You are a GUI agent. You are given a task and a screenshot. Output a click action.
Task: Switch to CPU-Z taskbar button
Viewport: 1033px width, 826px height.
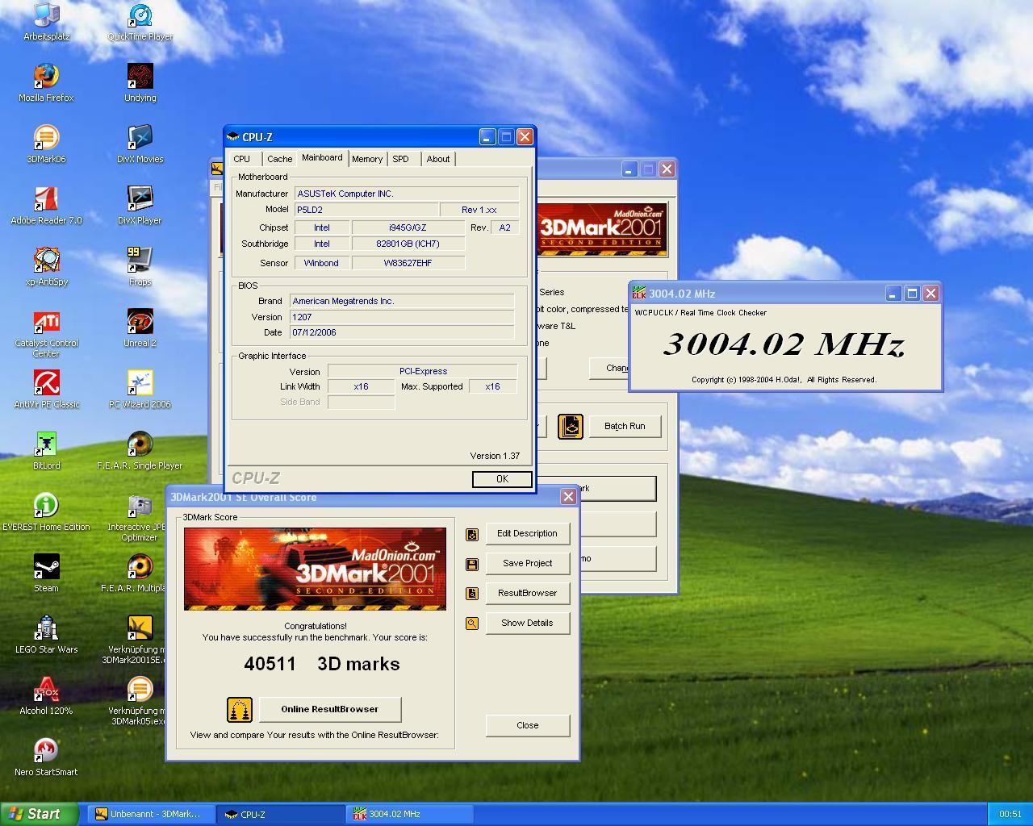pyautogui.click(x=280, y=814)
